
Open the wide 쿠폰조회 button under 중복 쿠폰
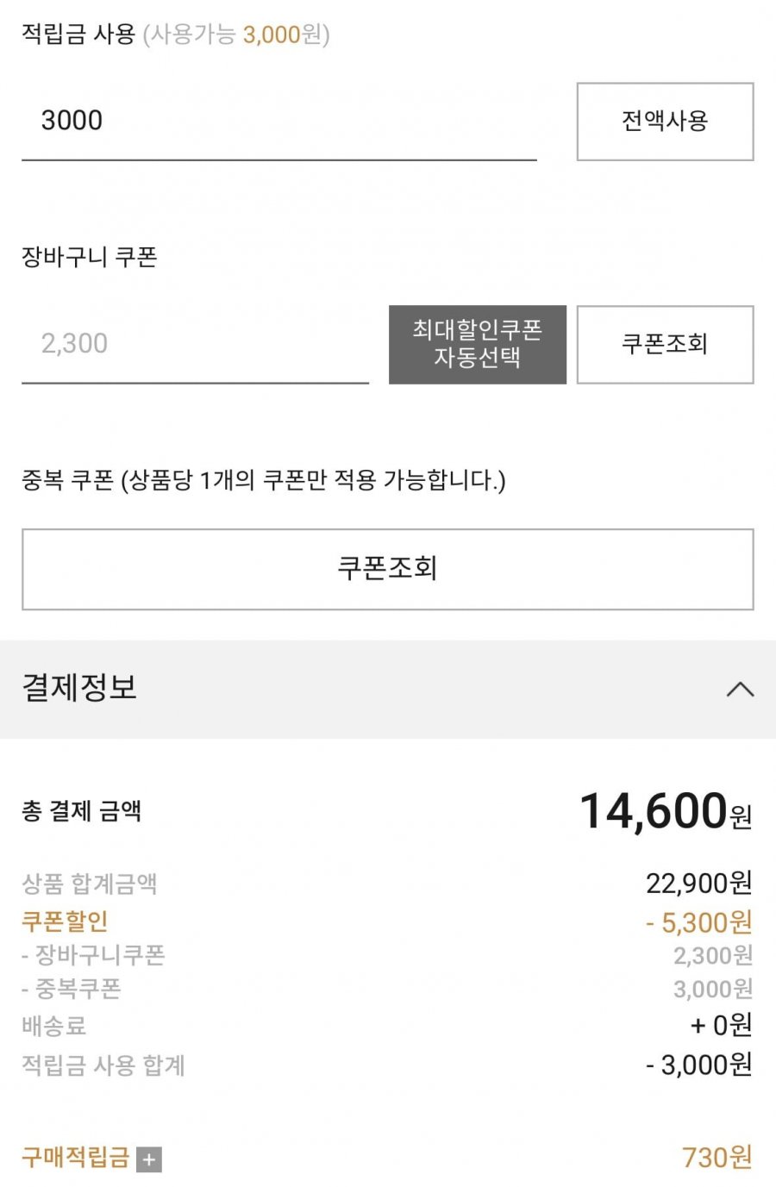click(387, 569)
